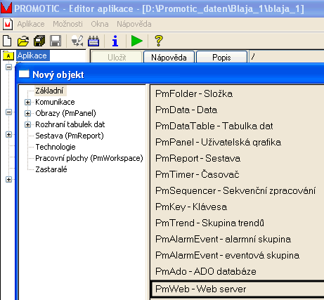Click the blue info icon in the toolbar
This screenshot has width=324, height=300.
point(115,41)
